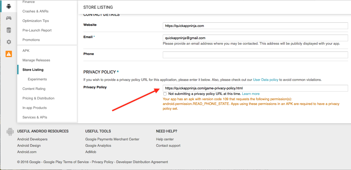351x170 pixels.
Task: Click into the Website URL field
Action: [255, 26]
